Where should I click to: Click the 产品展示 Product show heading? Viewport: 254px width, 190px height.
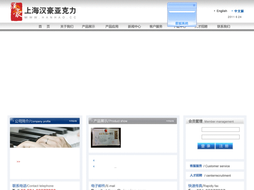110,121
